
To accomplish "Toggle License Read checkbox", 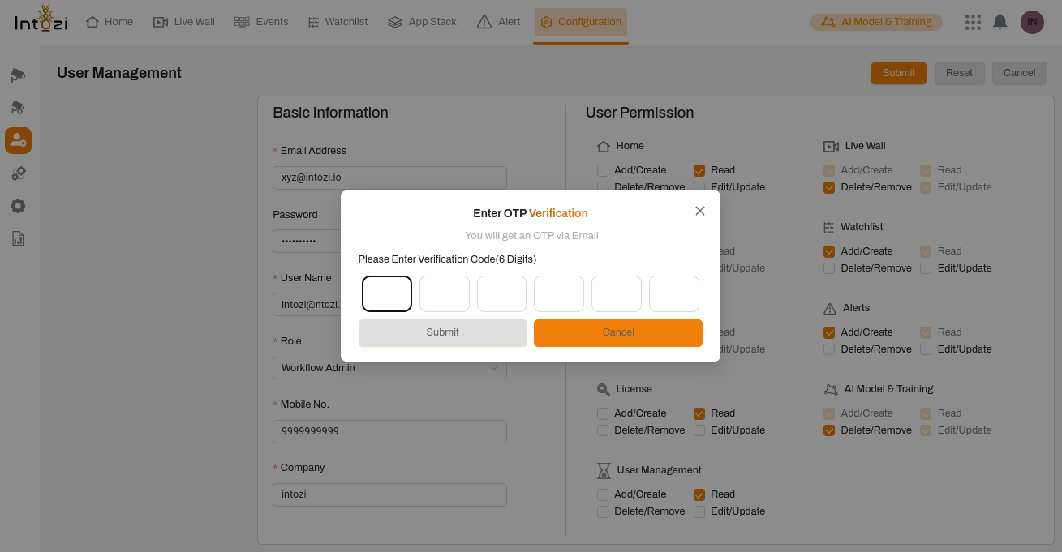I will pos(699,413).
